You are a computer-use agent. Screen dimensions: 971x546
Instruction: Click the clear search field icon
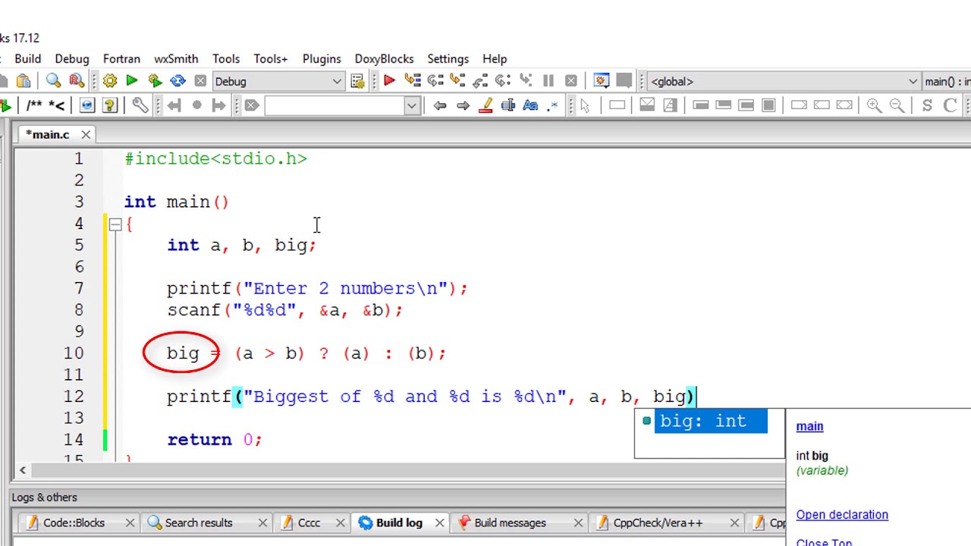point(252,105)
